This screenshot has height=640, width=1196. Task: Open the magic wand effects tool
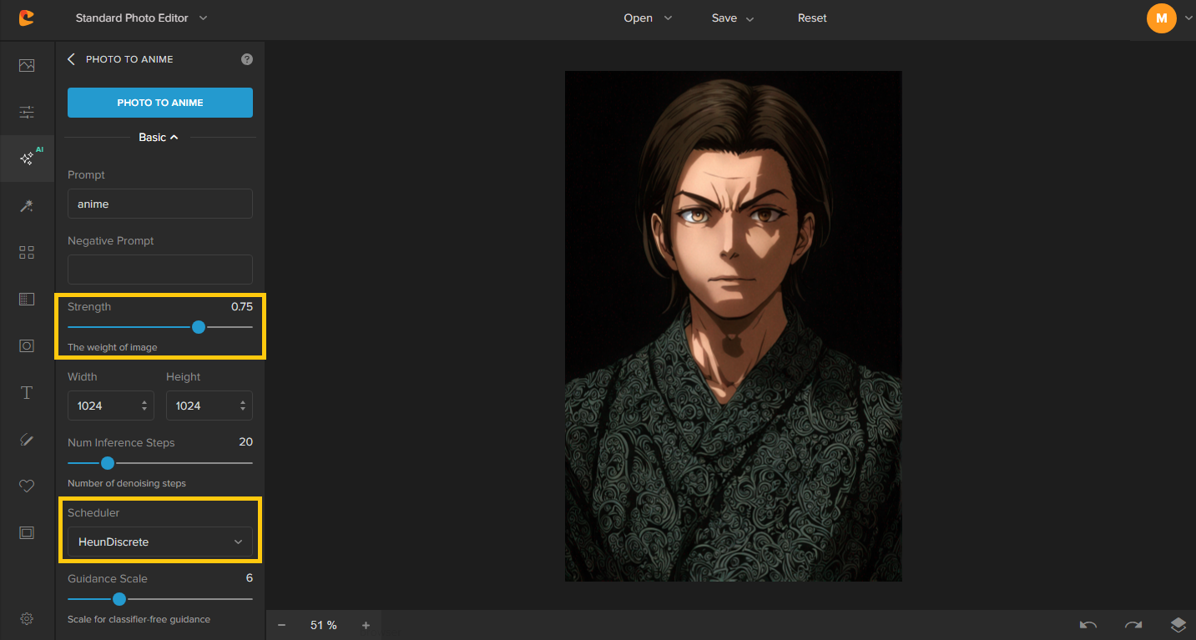coord(27,205)
